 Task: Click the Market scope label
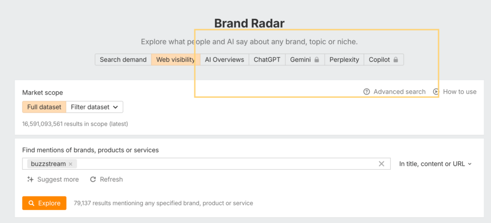click(x=43, y=92)
